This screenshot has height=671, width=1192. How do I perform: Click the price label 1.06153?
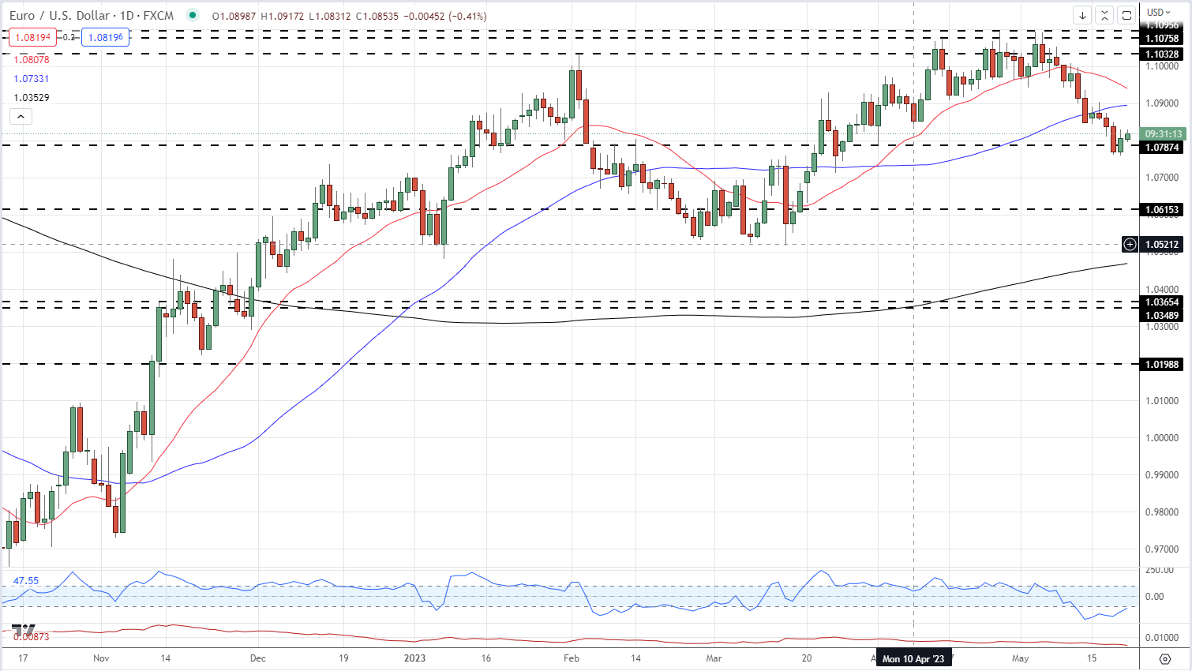[x=1162, y=210]
